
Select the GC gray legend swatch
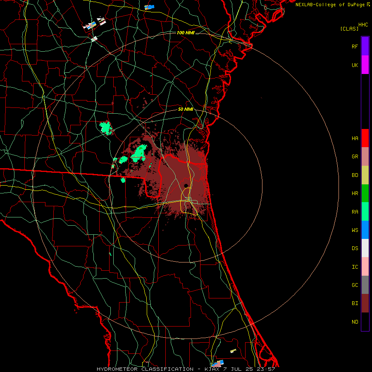(x=365, y=285)
